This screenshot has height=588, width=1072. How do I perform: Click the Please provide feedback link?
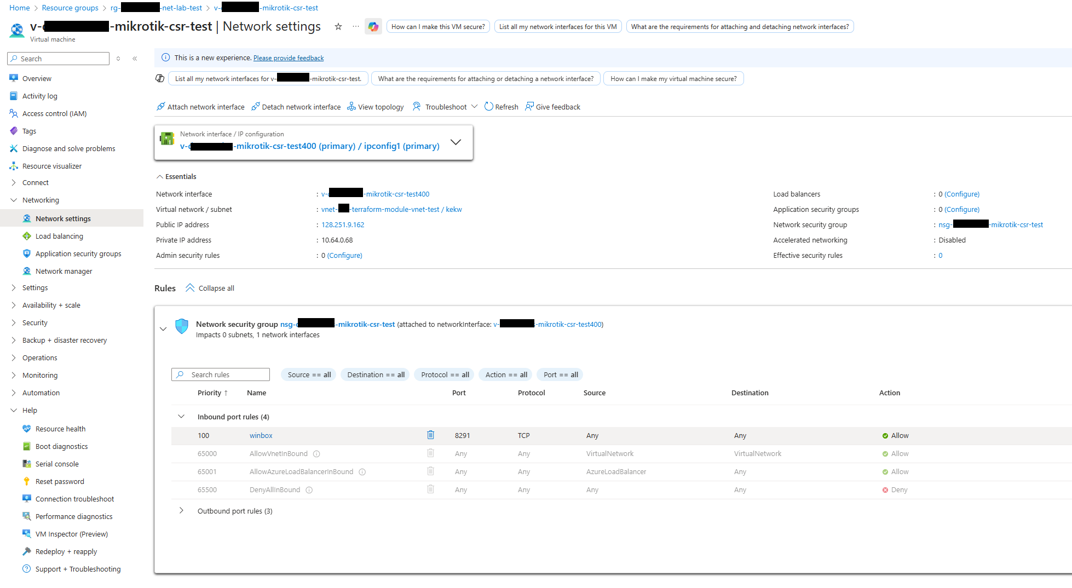click(x=289, y=58)
